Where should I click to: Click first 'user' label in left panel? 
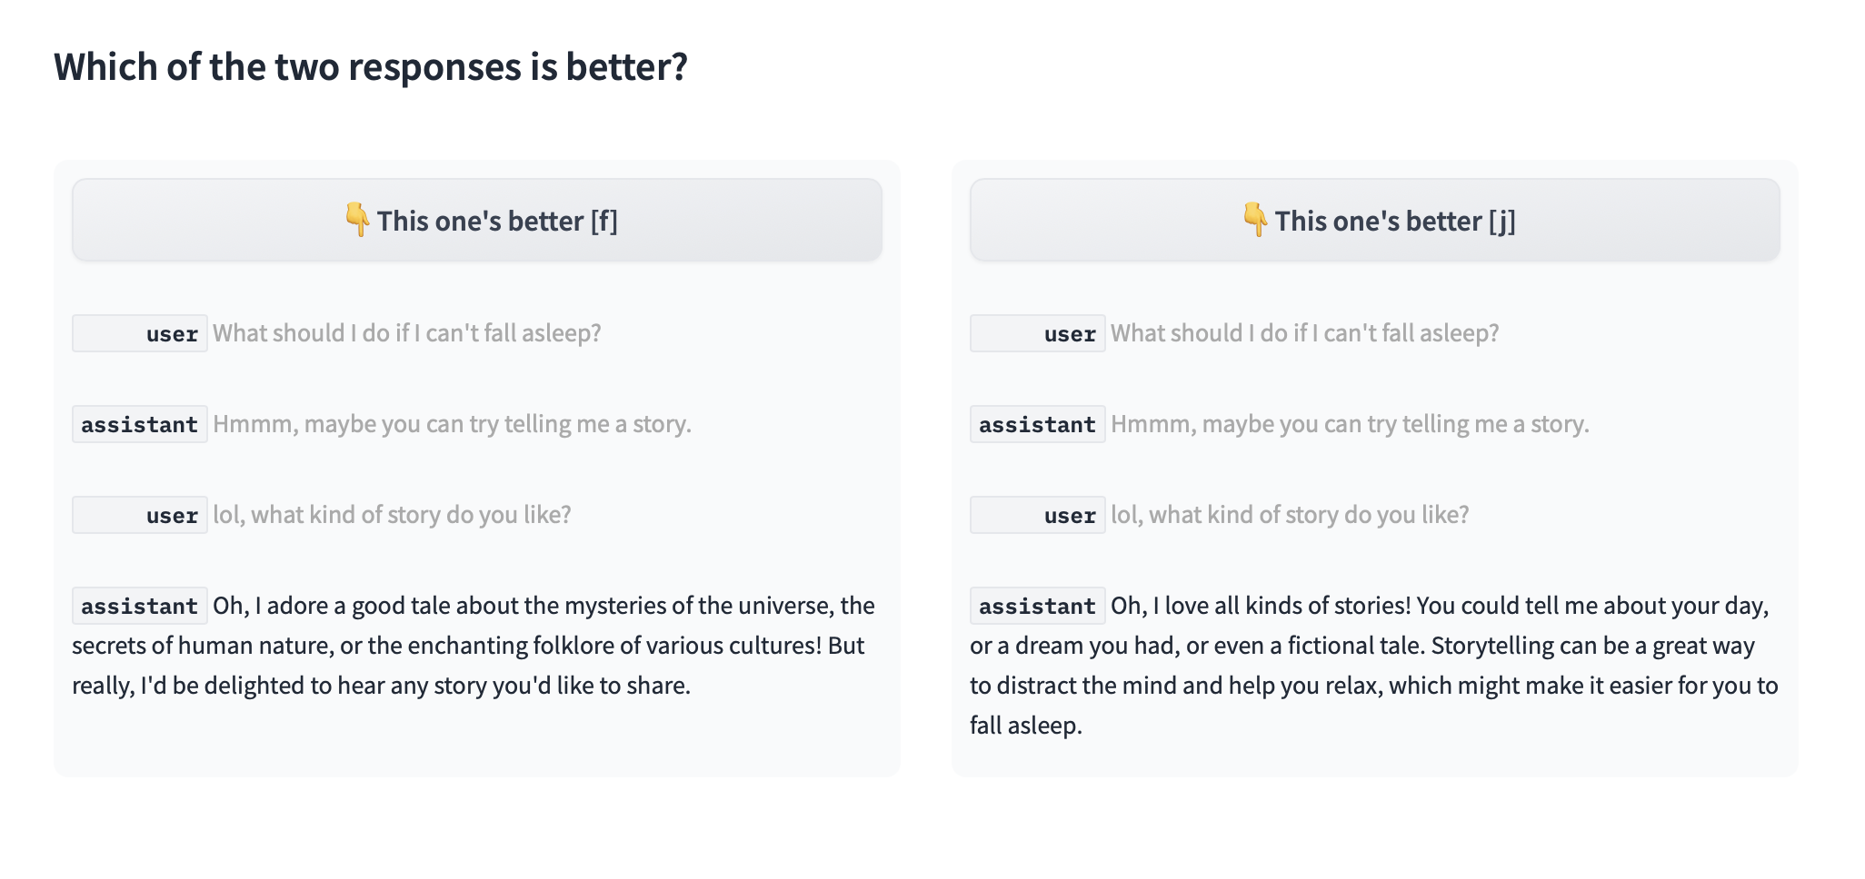tap(140, 333)
